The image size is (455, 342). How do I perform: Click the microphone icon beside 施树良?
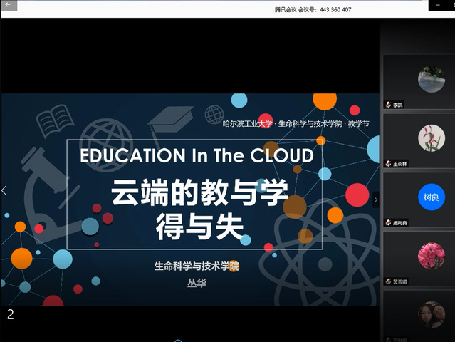(388, 222)
